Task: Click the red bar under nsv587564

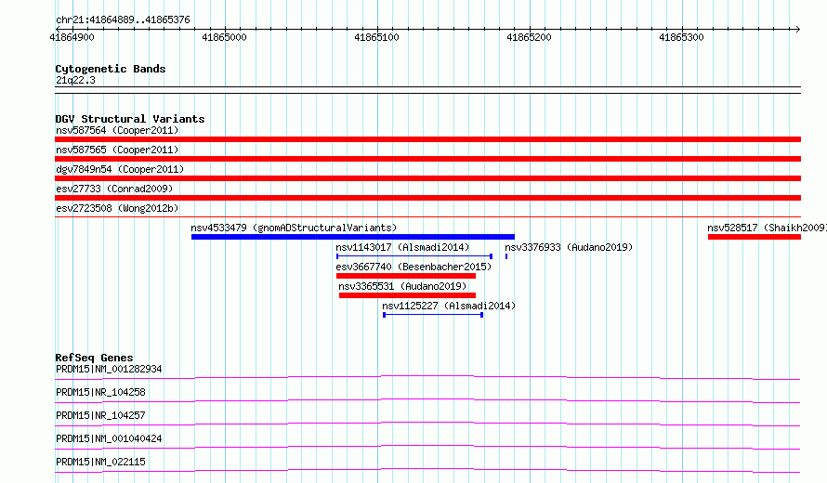Action: [427, 139]
